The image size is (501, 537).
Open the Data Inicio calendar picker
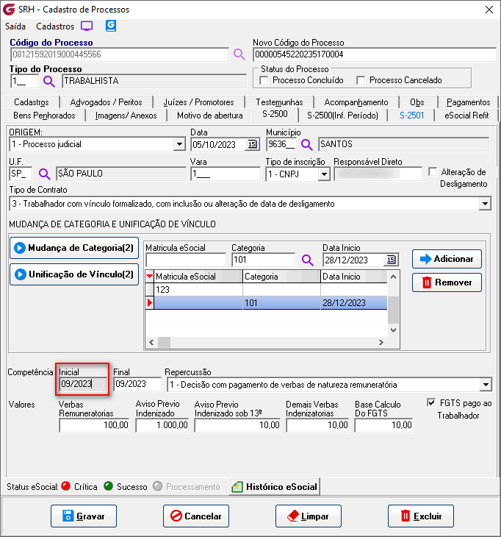click(391, 260)
